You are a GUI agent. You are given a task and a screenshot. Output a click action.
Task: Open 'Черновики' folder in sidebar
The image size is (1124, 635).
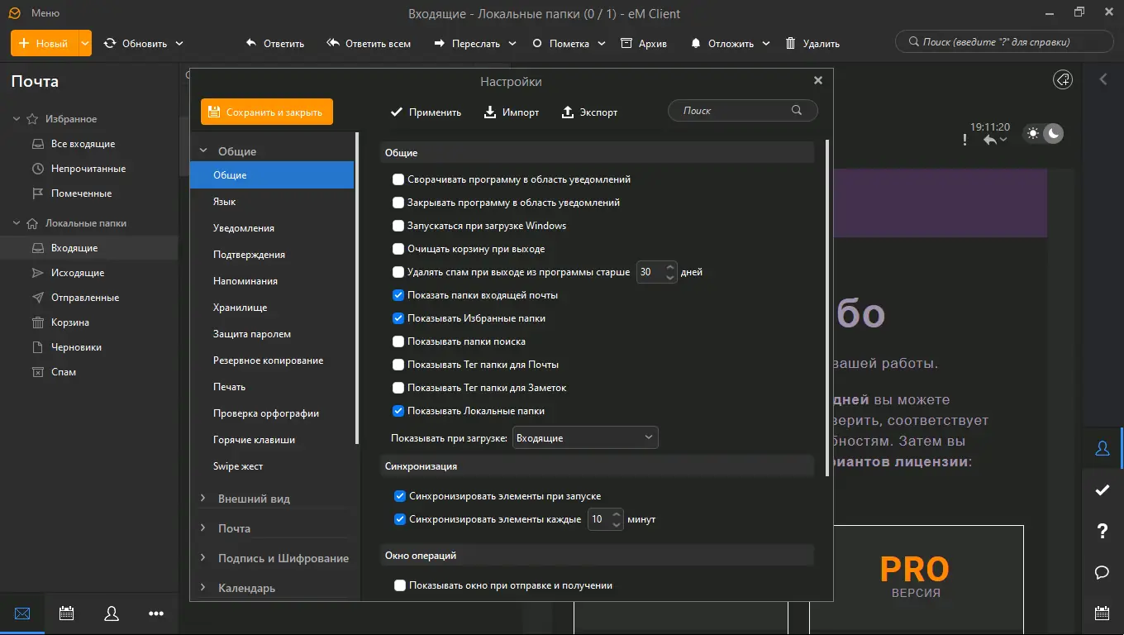point(89,347)
